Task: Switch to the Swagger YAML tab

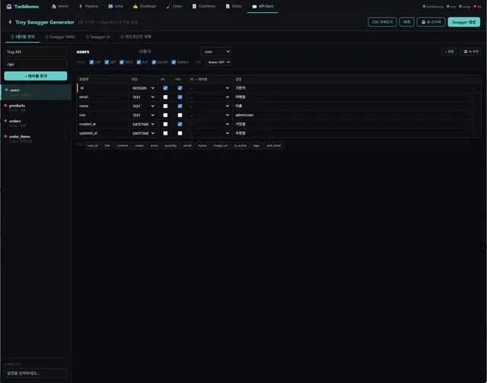Action: [60, 36]
